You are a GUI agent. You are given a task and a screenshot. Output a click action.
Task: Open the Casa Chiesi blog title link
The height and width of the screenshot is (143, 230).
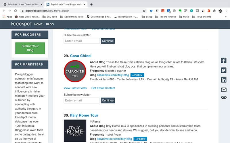[81, 56]
